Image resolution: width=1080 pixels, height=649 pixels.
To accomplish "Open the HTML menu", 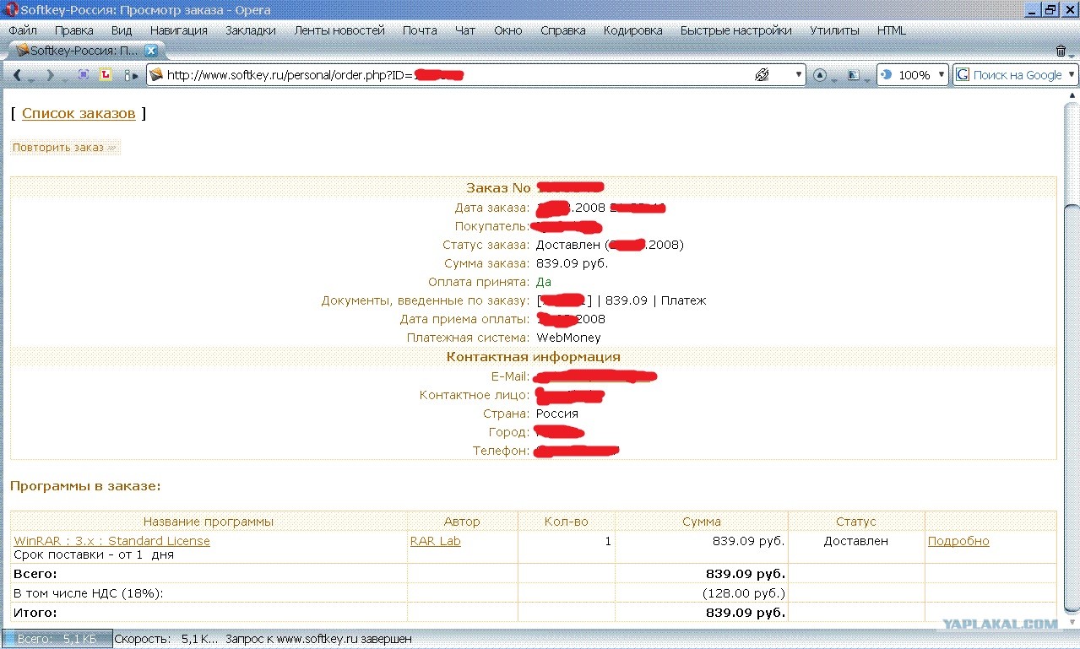I will [892, 30].
